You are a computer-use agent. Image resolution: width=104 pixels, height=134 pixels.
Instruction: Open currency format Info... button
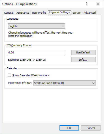(83, 60)
